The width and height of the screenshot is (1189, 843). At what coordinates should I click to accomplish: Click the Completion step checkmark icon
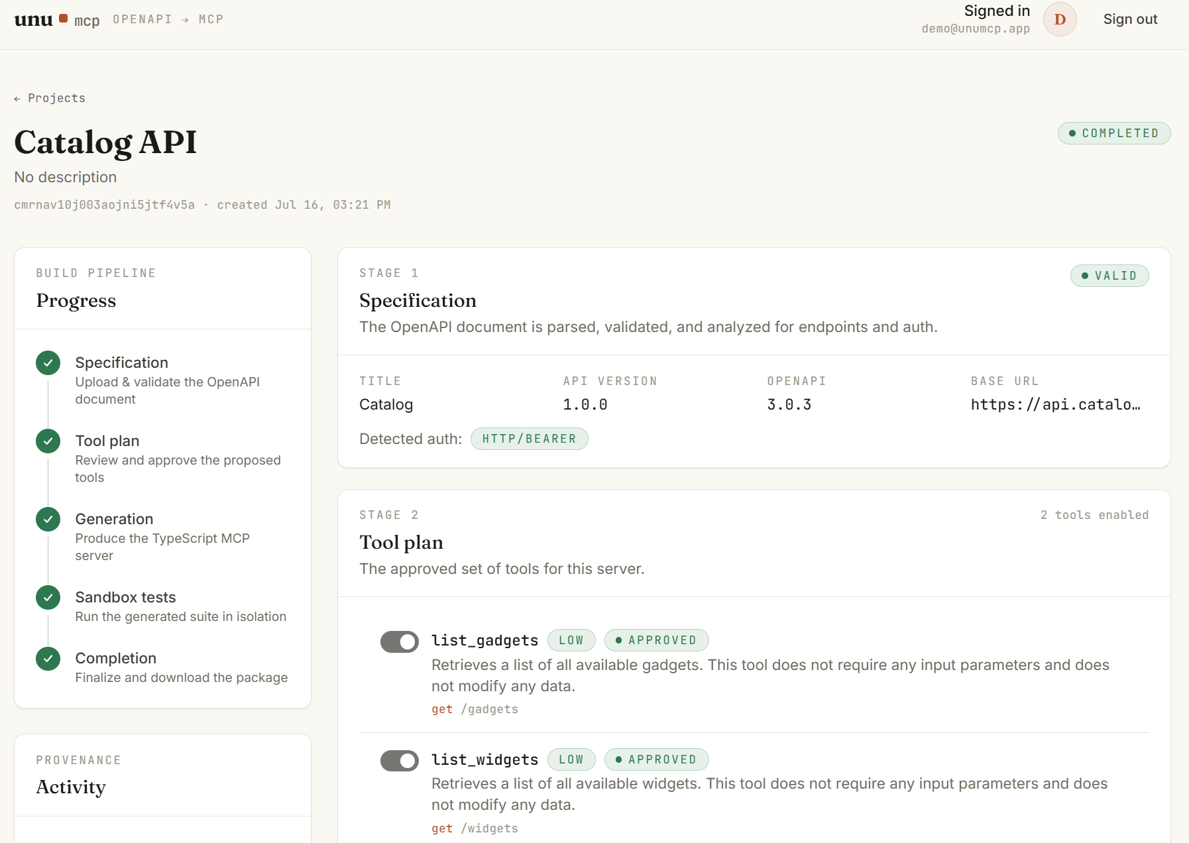[x=48, y=659]
